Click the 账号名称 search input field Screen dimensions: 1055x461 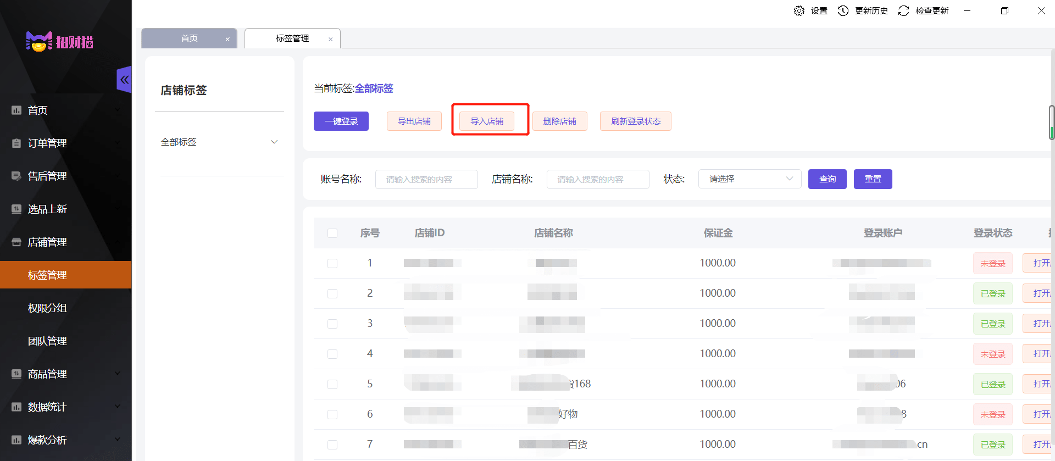pyautogui.click(x=426, y=179)
